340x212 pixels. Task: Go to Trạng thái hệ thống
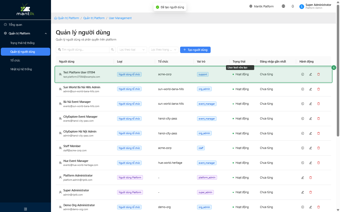pyautogui.click(x=25, y=43)
